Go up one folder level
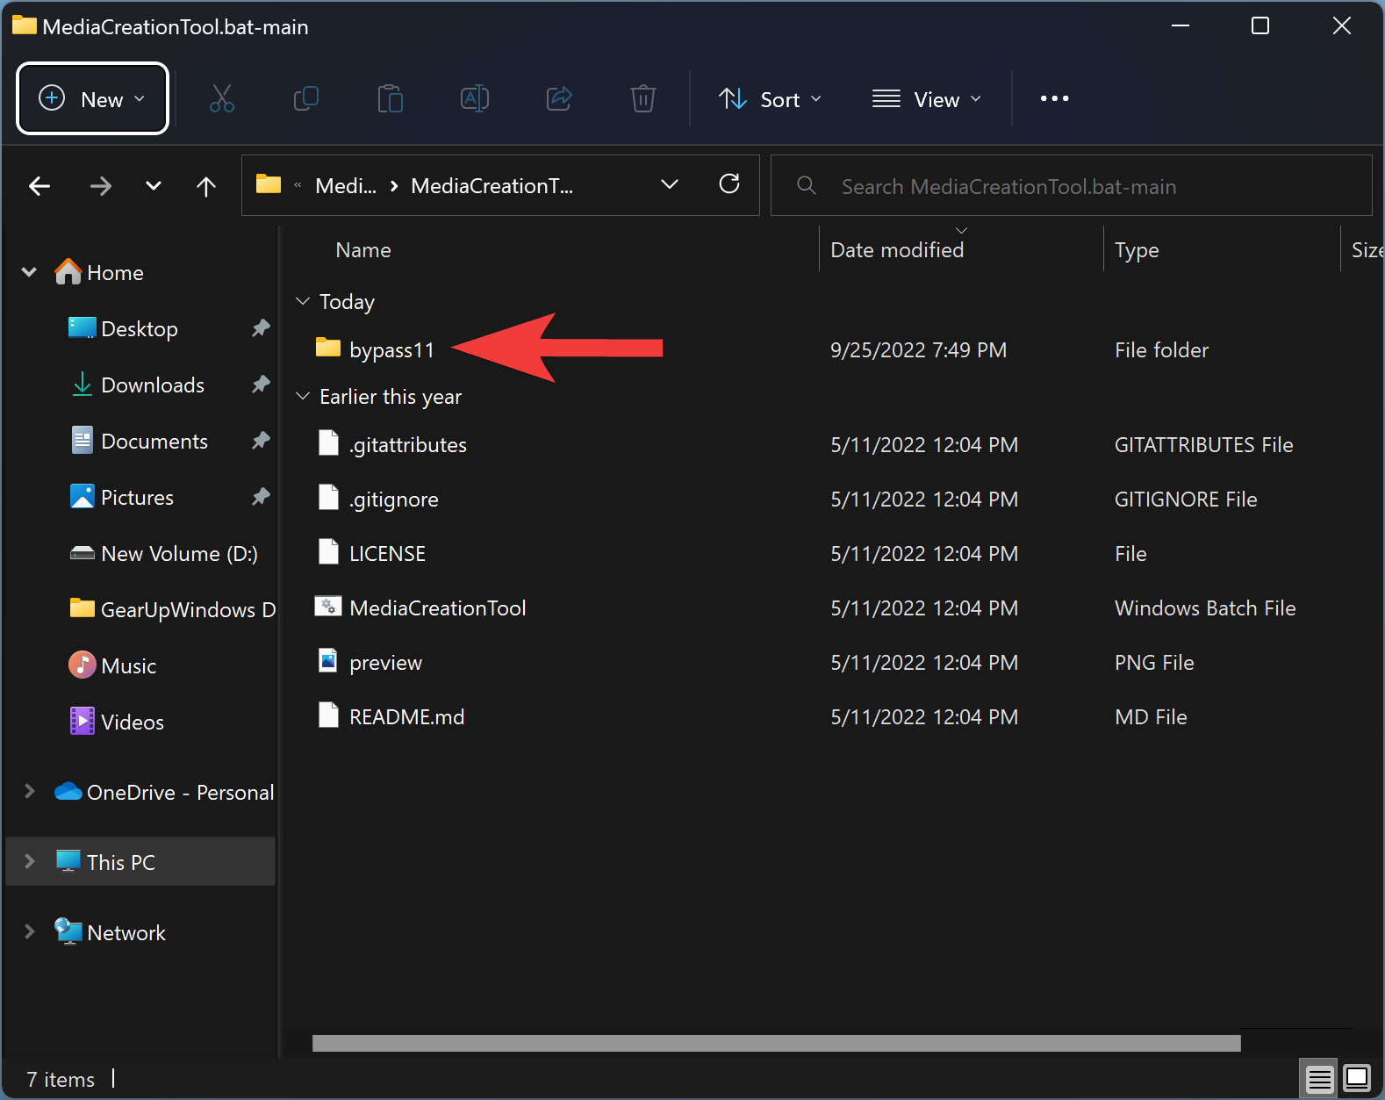Viewport: 1385px width, 1100px height. [206, 186]
